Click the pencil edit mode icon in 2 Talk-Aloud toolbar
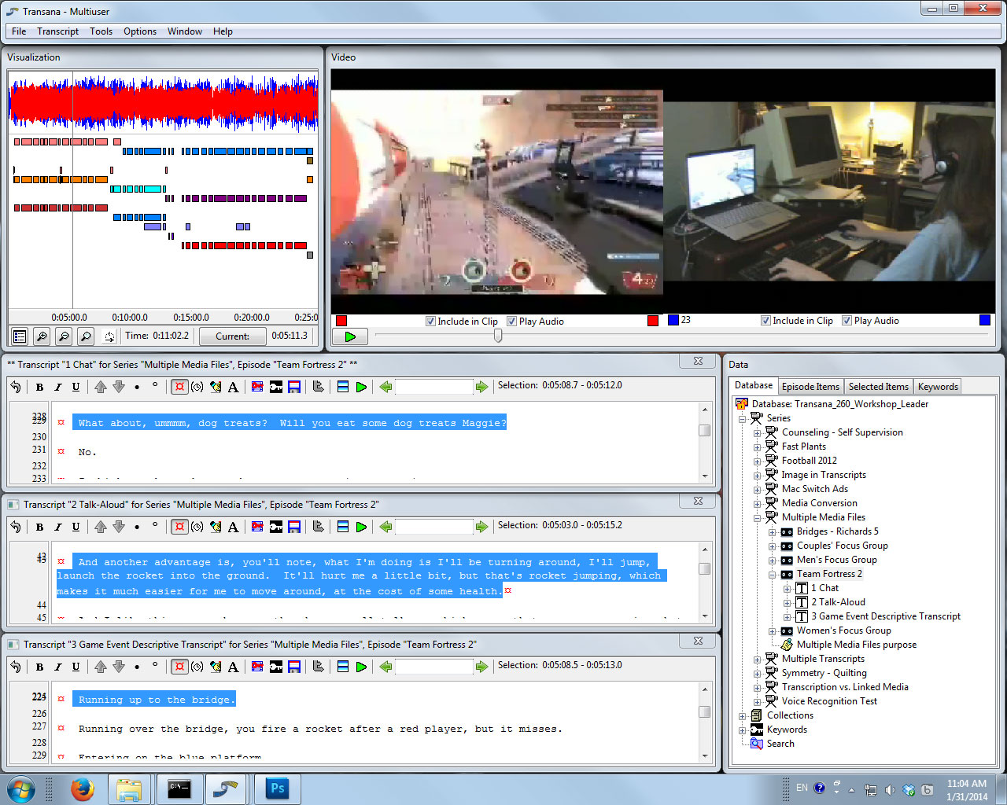The height and width of the screenshot is (805, 1007). [216, 527]
